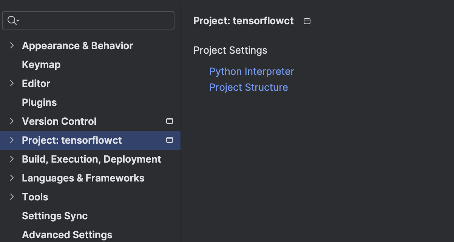Viewport: 454px width, 242px height.
Task: Focus the settings search field
Action: [94, 20]
